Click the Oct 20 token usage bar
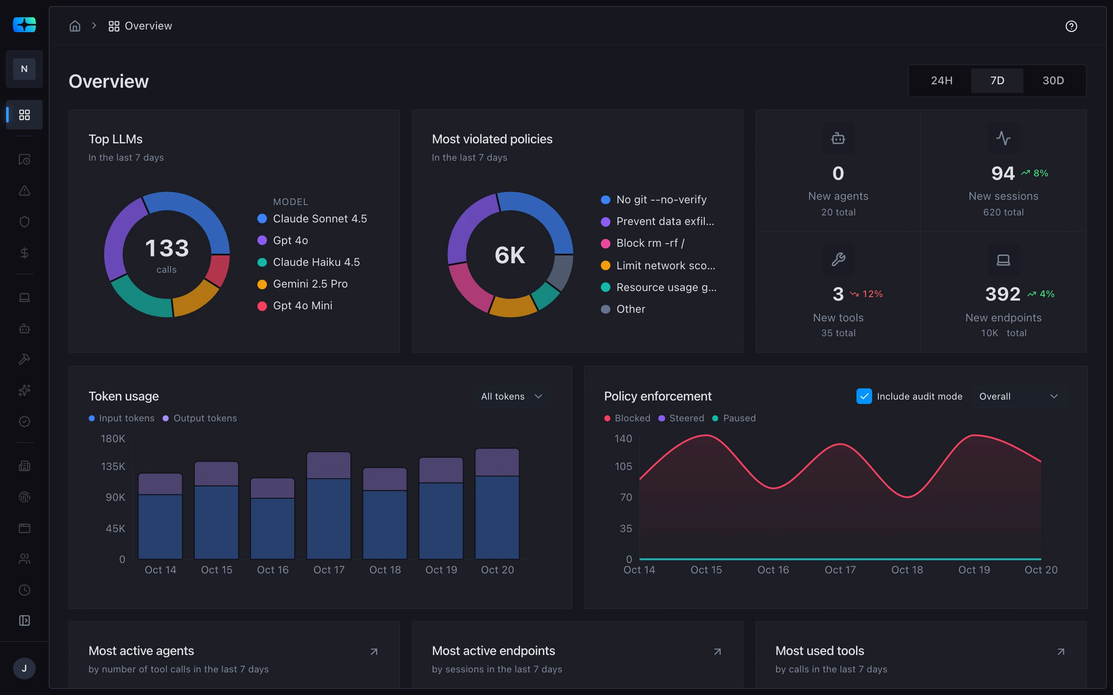The height and width of the screenshot is (695, 1113). point(497,504)
